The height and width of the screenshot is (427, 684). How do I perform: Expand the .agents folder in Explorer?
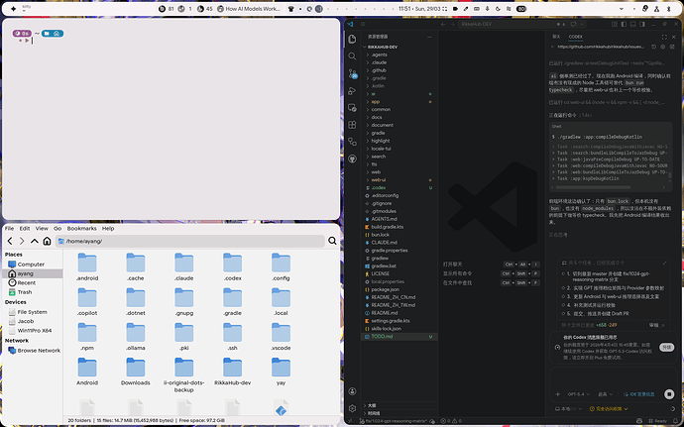coord(399,54)
